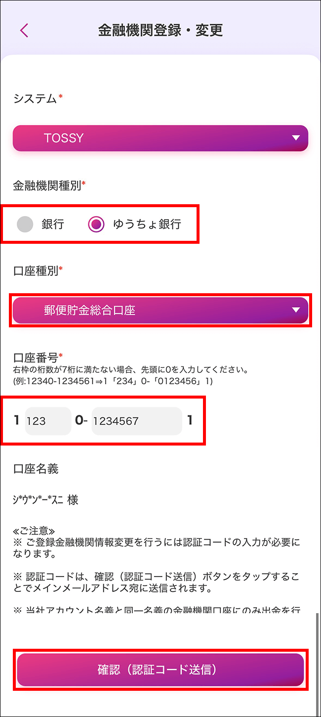Click the field containing 1234567
Screen dimensions: 321x717
tap(136, 421)
